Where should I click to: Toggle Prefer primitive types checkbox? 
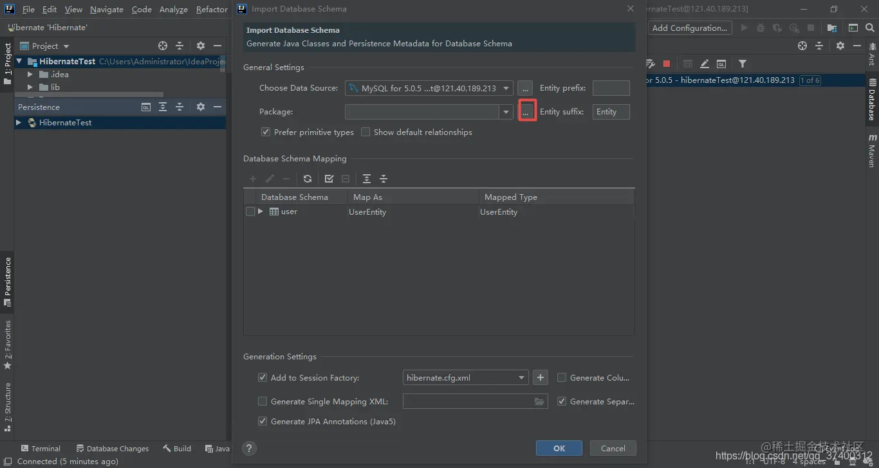click(x=265, y=132)
